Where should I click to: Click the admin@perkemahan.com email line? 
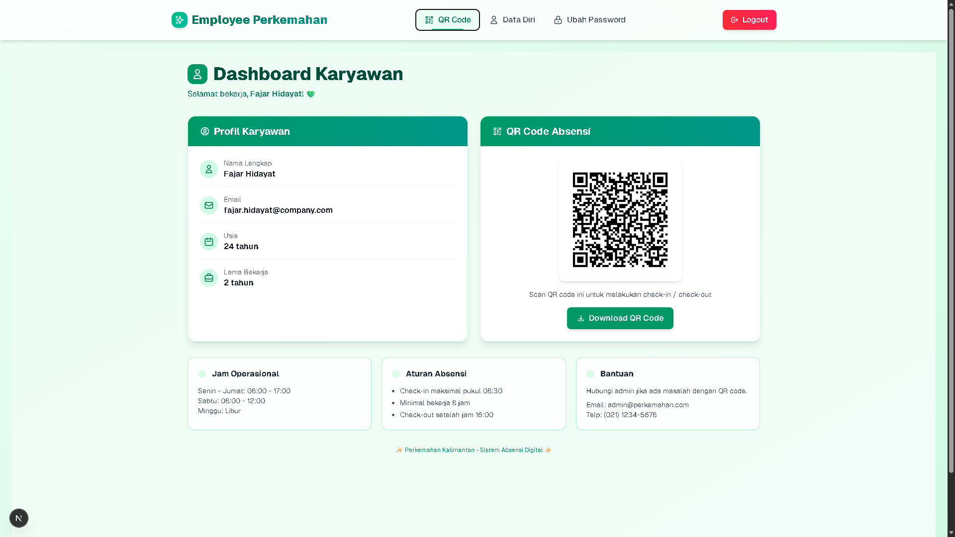[638, 405]
